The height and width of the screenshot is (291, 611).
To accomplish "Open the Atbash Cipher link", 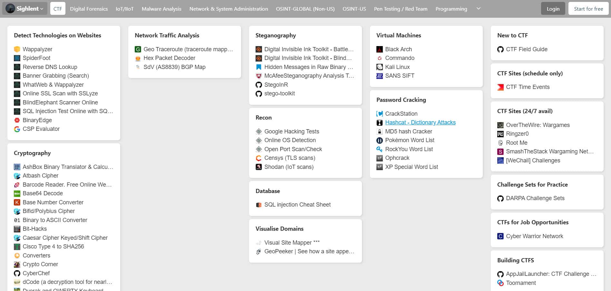I will coord(41,176).
